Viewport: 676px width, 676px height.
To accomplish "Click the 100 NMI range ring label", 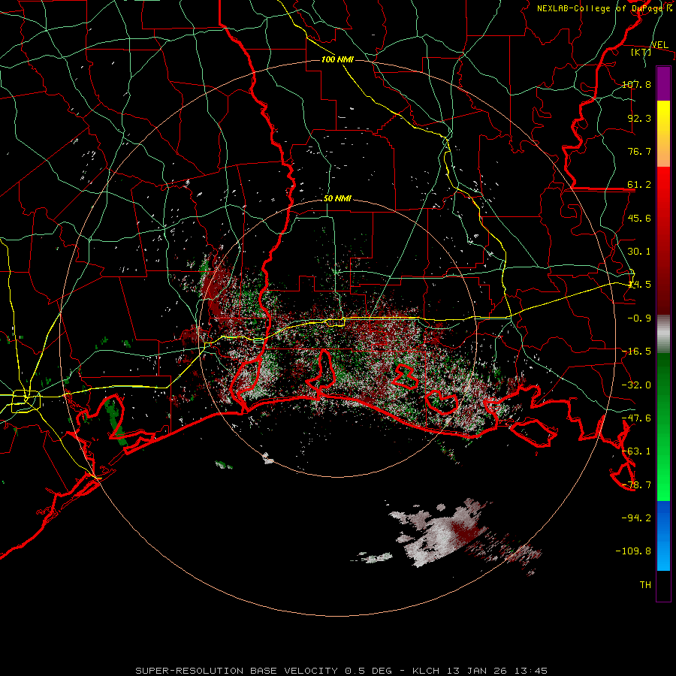I will coord(337,59).
